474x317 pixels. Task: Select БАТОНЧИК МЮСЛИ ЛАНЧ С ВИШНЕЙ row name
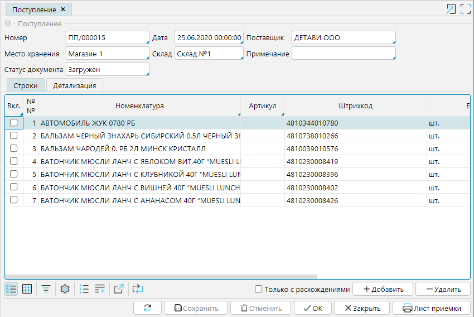[x=141, y=188]
